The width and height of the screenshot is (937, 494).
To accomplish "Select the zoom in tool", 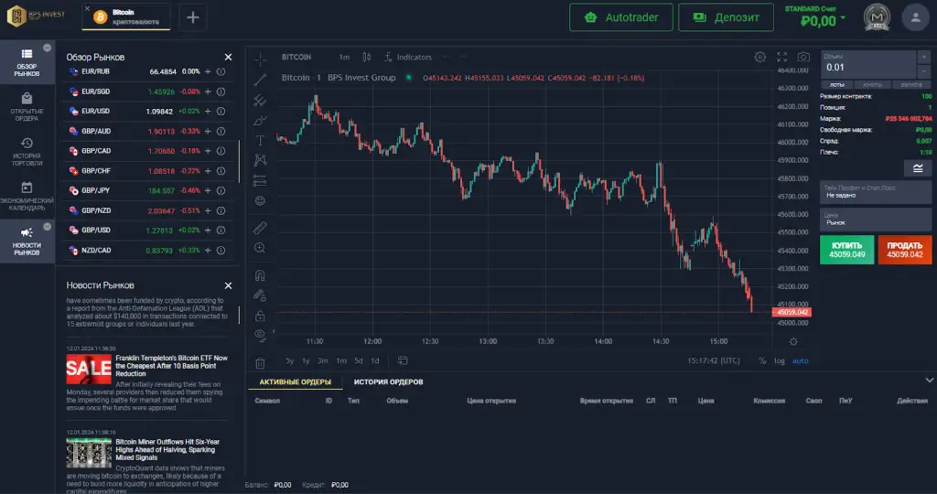I will point(260,248).
